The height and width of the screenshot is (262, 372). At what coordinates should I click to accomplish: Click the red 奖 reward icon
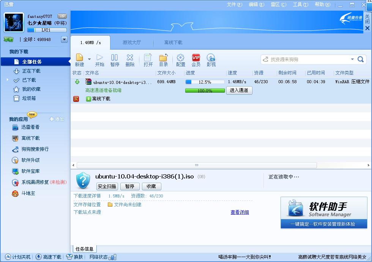[x=76, y=99]
